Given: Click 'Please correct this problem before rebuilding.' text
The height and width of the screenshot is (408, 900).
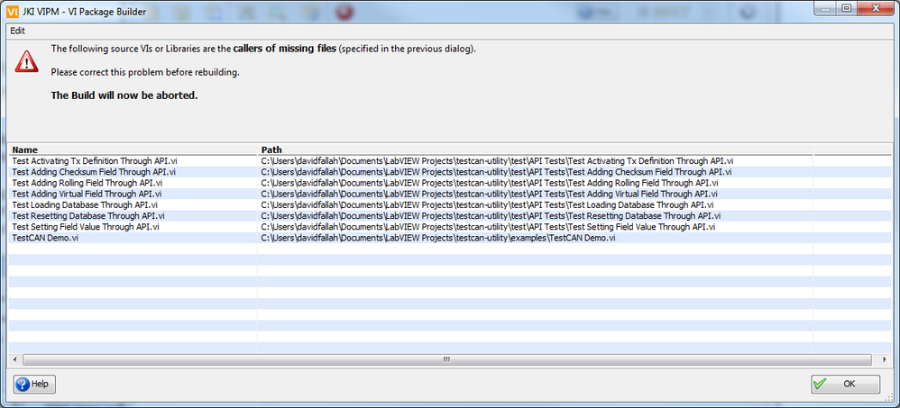Looking at the screenshot, I should coord(145,72).
